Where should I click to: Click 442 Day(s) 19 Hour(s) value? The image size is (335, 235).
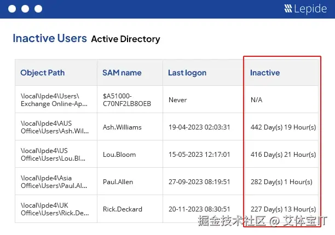284,127
